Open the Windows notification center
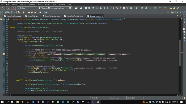 [181, 102]
